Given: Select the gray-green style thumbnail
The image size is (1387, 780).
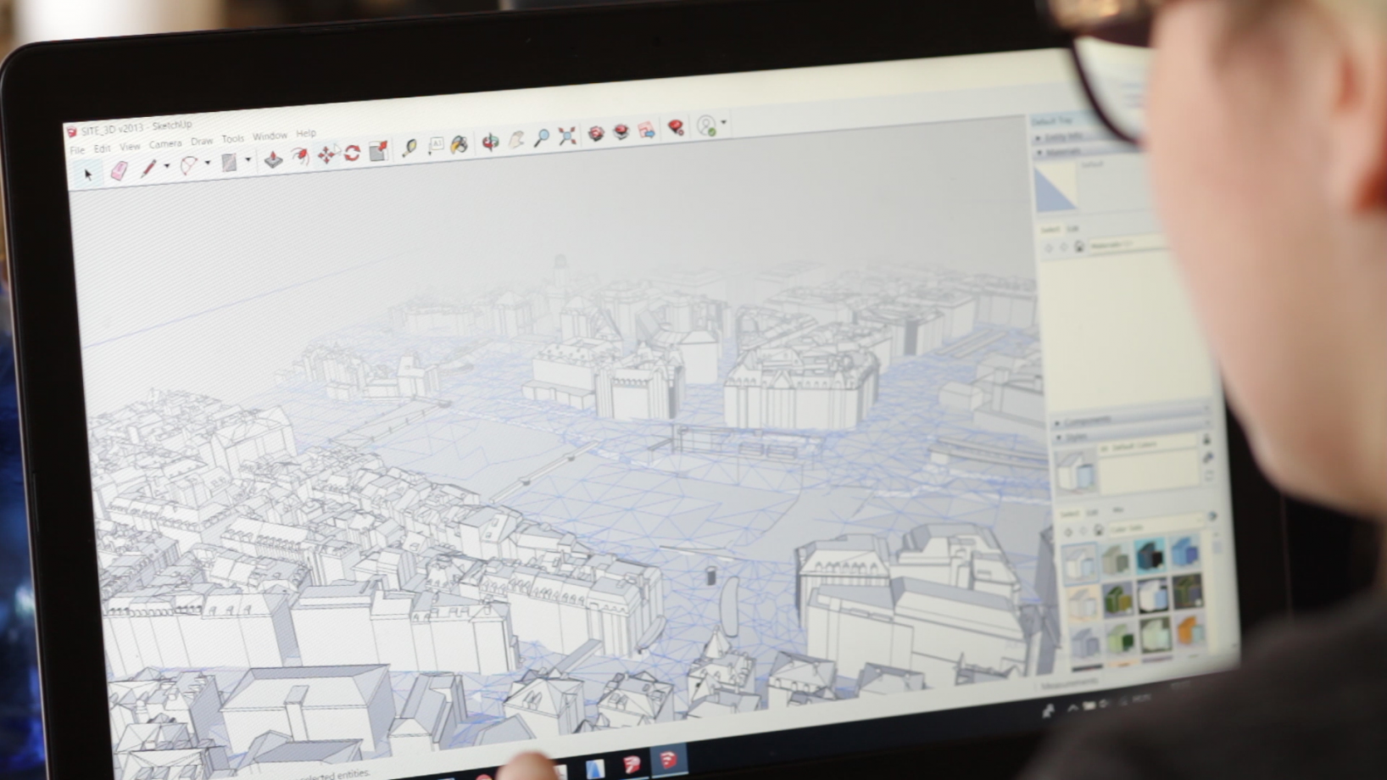Looking at the screenshot, I should (x=1116, y=560).
